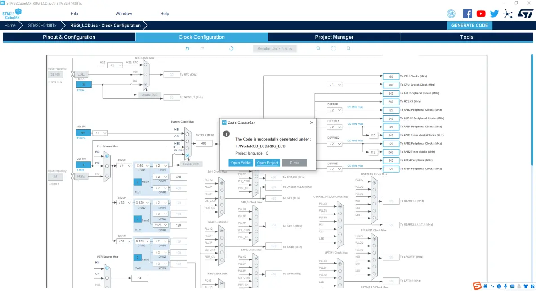
Task: Select LSE in the RTC Clock Mux
Action: click(146, 74)
